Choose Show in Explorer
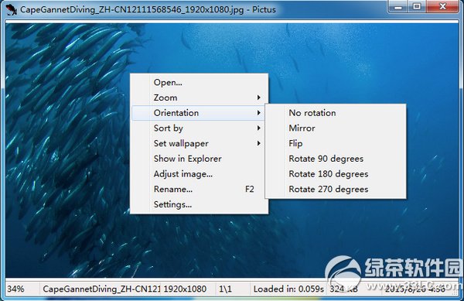 pyautogui.click(x=200, y=159)
